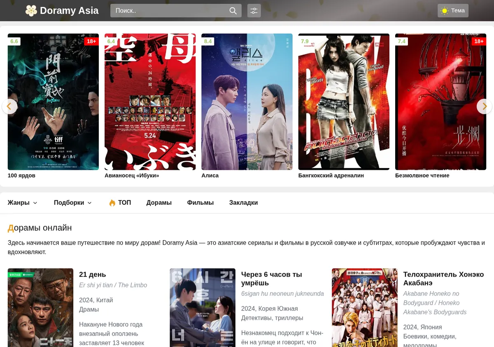The width and height of the screenshot is (494, 347).
Task: Expand the Жанры dropdown menu
Action: pos(23,203)
